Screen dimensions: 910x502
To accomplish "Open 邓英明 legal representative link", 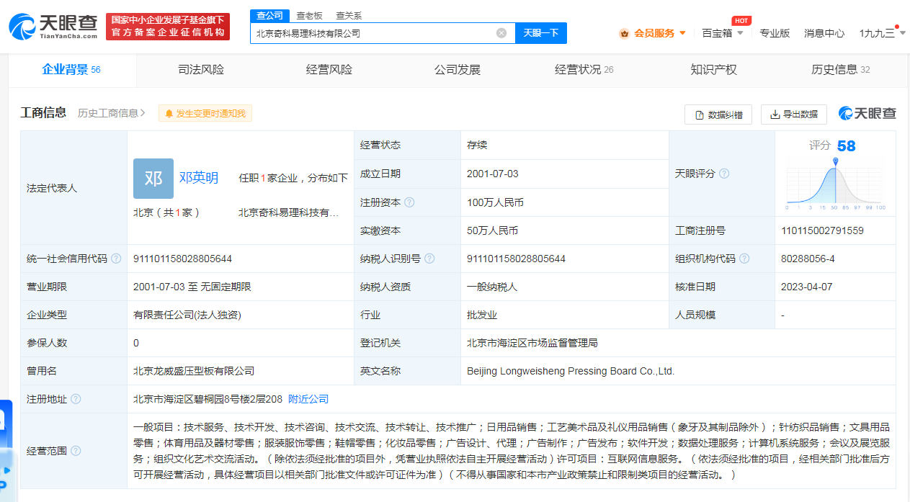I will coord(199,178).
